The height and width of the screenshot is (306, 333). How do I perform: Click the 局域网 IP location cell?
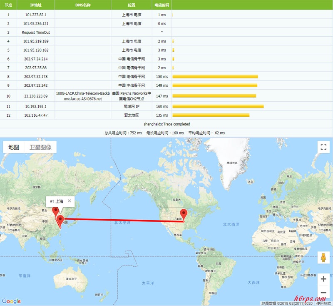[x=132, y=106]
